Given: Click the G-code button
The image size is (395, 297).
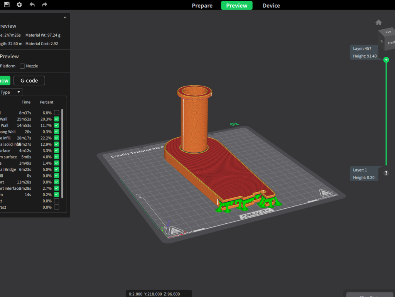Looking at the screenshot, I should coord(29,81).
